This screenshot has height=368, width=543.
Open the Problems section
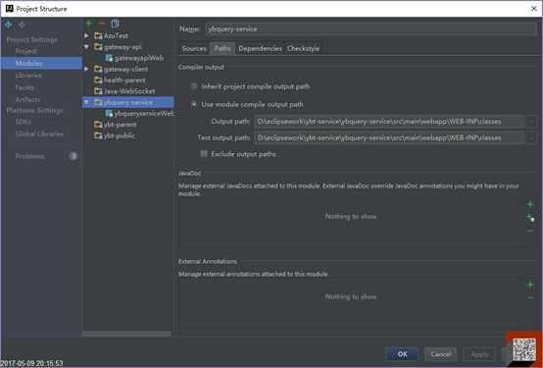(x=30, y=156)
